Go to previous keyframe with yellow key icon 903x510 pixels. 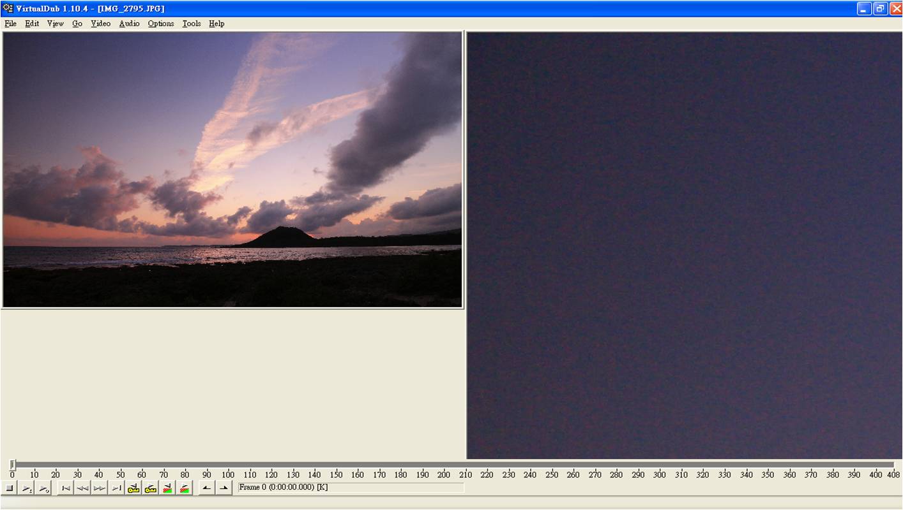pos(133,488)
